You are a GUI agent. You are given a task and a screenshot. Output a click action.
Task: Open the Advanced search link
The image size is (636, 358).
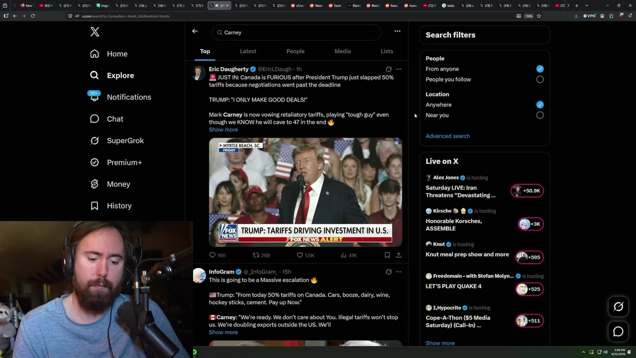(x=448, y=136)
